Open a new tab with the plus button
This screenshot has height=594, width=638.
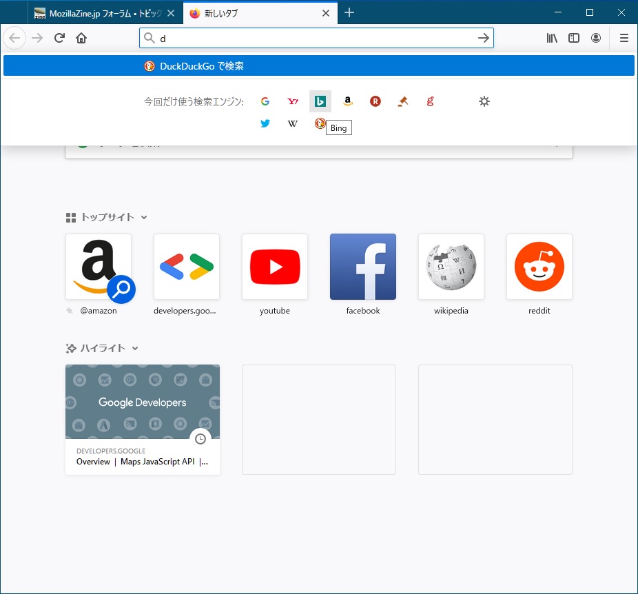[x=349, y=13]
